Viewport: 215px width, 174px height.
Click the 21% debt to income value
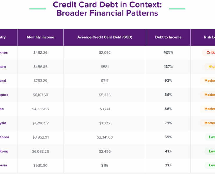tap(168, 165)
